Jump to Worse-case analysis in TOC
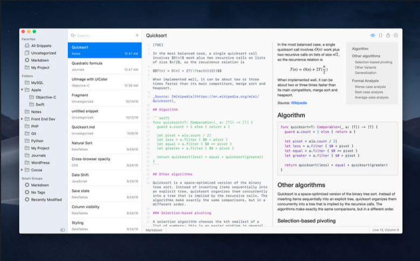Image resolution: width=420 pixels, height=261 pixels. click(370, 86)
